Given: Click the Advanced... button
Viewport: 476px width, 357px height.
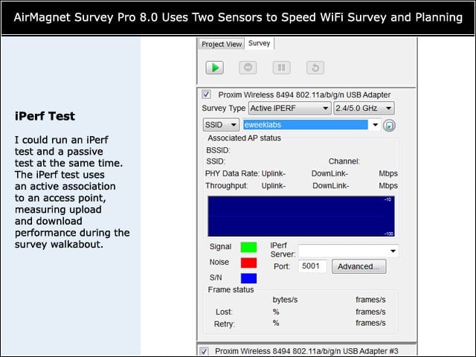Looking at the screenshot, I should point(358,266).
